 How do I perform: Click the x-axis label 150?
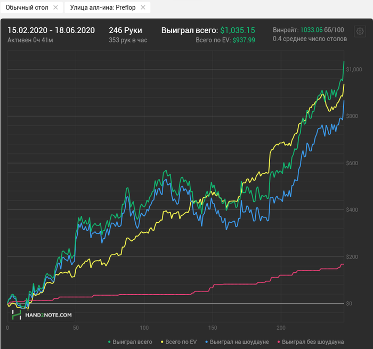pos(213,328)
